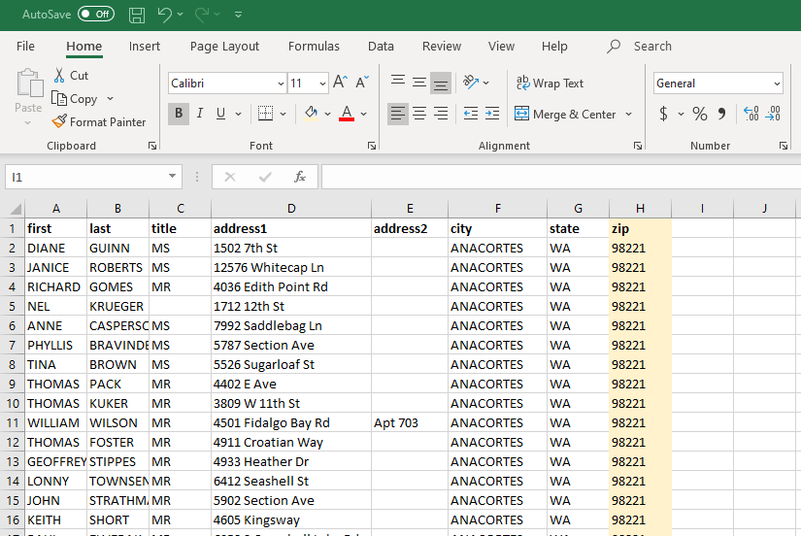Switch to the Review tab
The height and width of the screenshot is (536, 801).
442,47
